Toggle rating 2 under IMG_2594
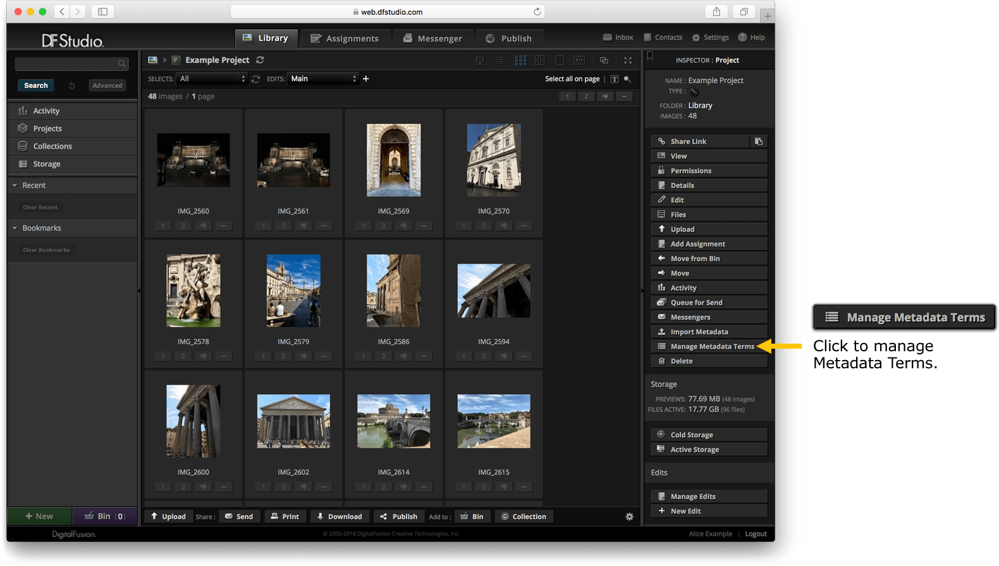Screen dimensions: 999x566 [x=484, y=356]
